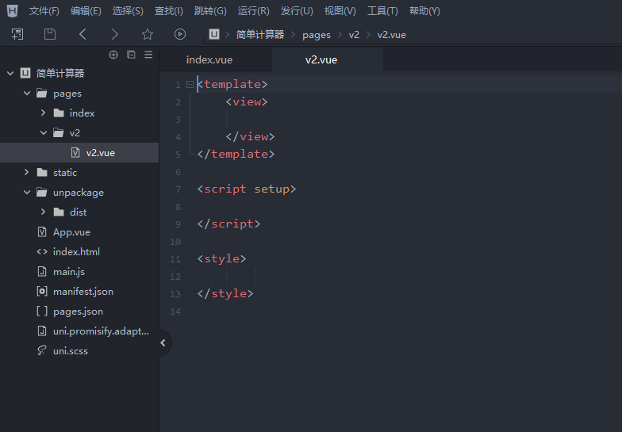This screenshot has width=622, height=432.
Task: Collapse the unpackage folder
Action: (27, 193)
